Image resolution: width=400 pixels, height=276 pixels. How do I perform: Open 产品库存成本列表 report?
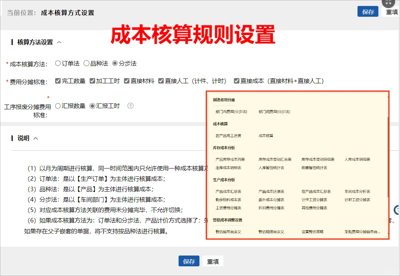(x=230, y=160)
